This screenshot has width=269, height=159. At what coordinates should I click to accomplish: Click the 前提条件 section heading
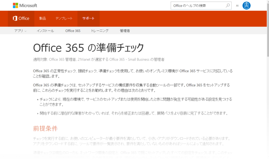coord(45,128)
